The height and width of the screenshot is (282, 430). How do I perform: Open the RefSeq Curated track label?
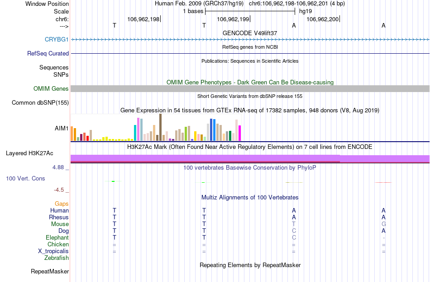(x=48, y=53)
